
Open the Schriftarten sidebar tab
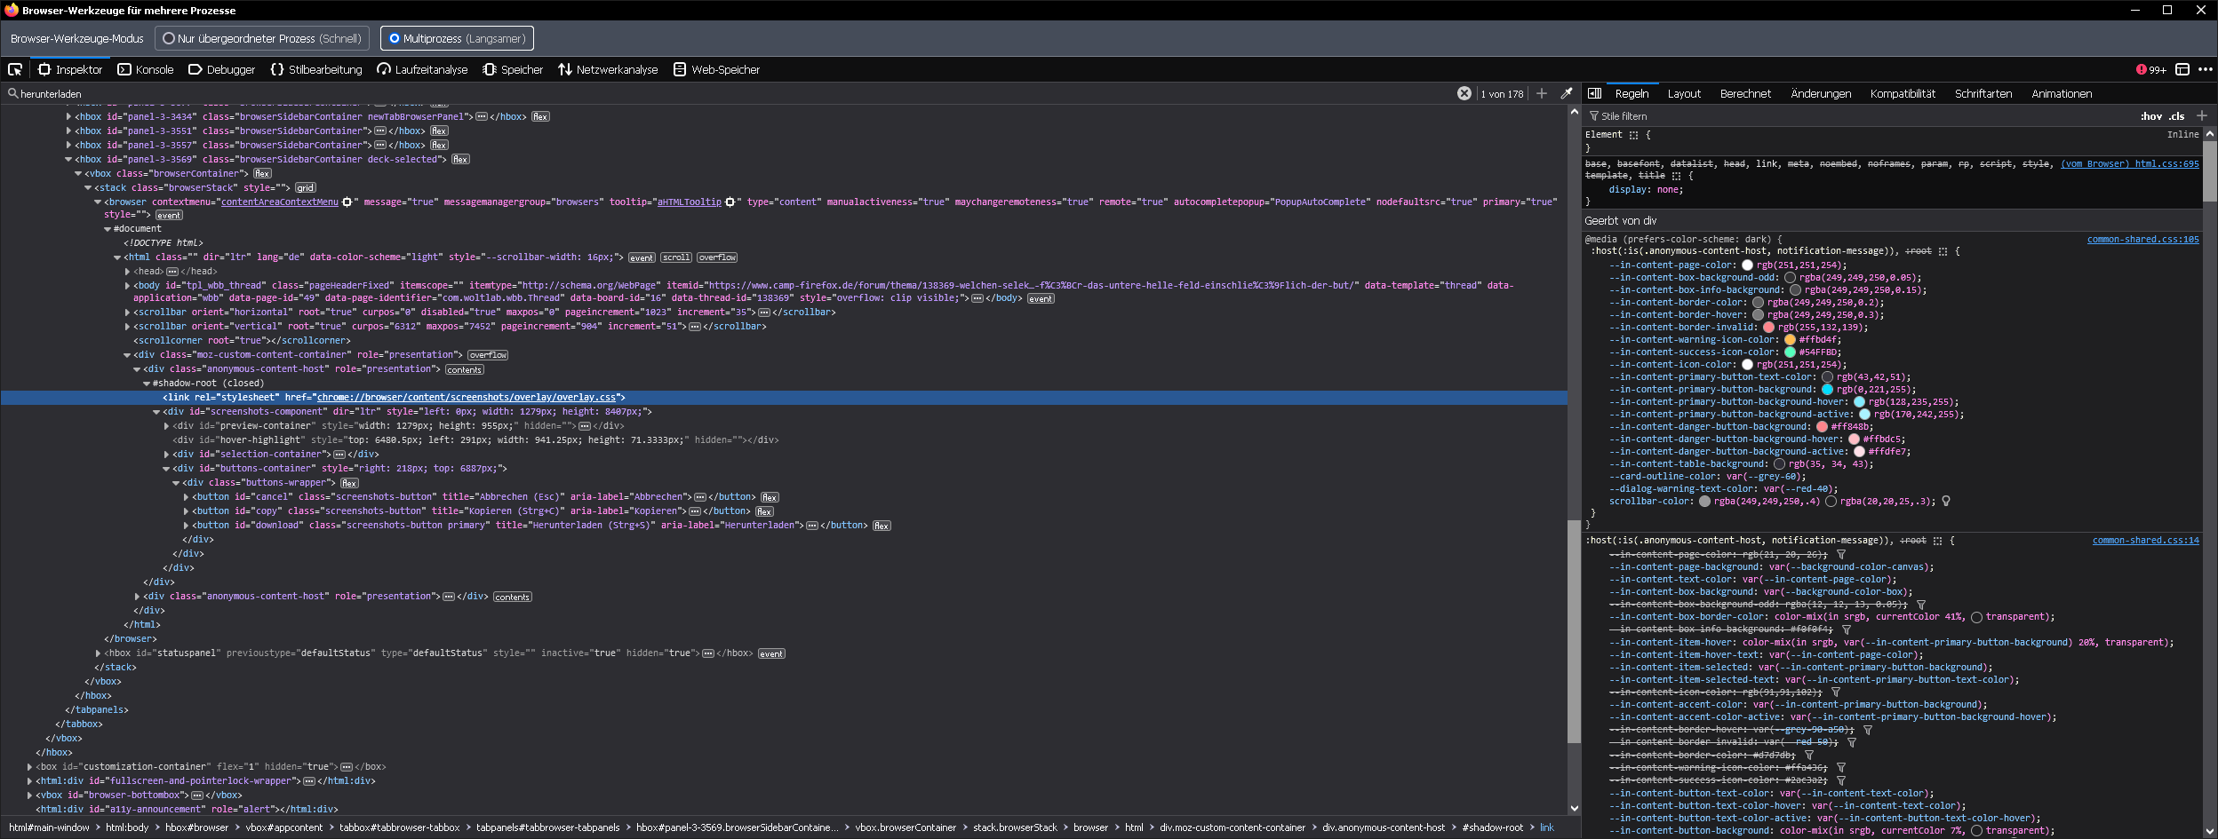click(1983, 93)
